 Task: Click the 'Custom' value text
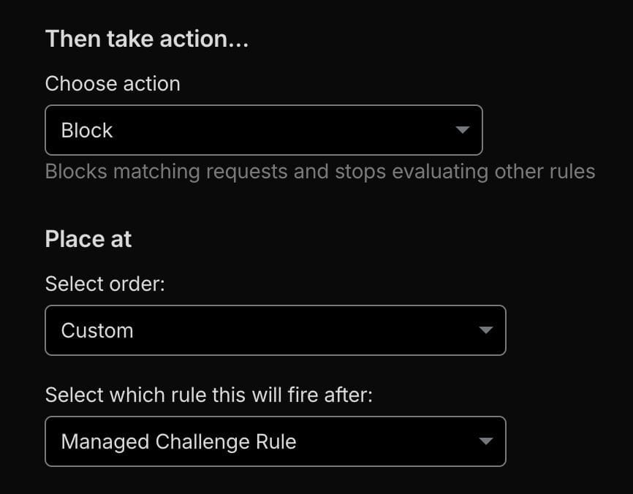coord(97,330)
